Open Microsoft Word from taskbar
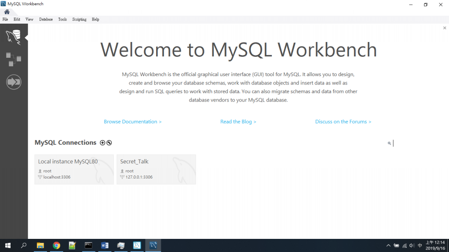449x252 pixels. coord(105,245)
